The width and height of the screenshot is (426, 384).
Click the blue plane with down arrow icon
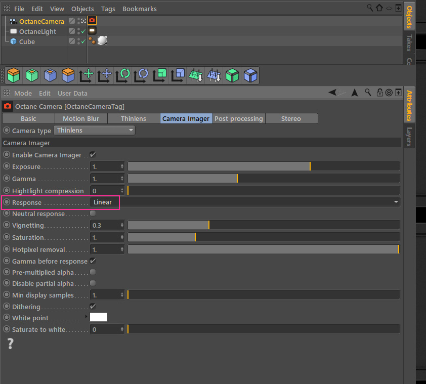click(x=214, y=75)
